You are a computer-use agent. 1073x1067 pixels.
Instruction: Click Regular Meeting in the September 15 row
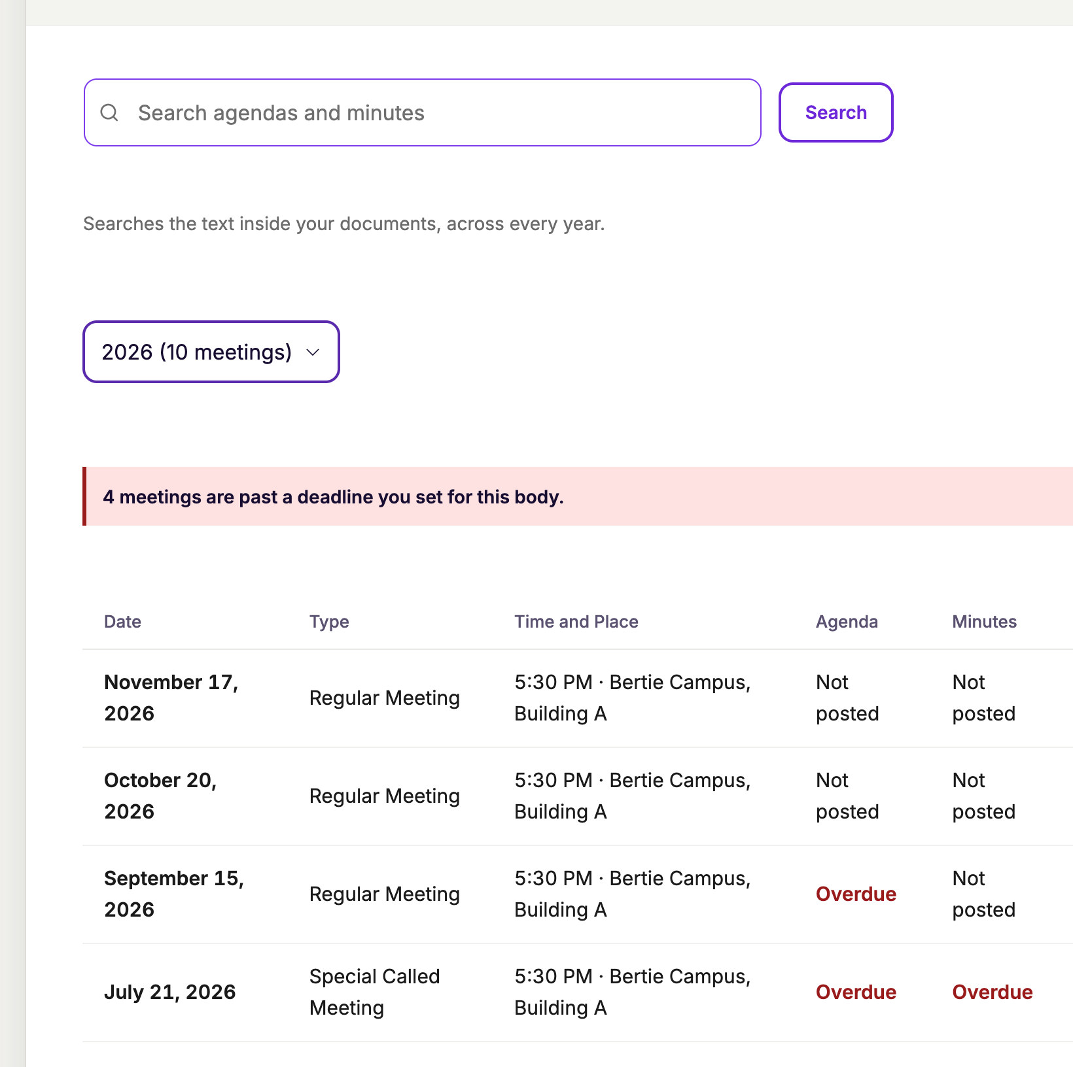pos(384,894)
